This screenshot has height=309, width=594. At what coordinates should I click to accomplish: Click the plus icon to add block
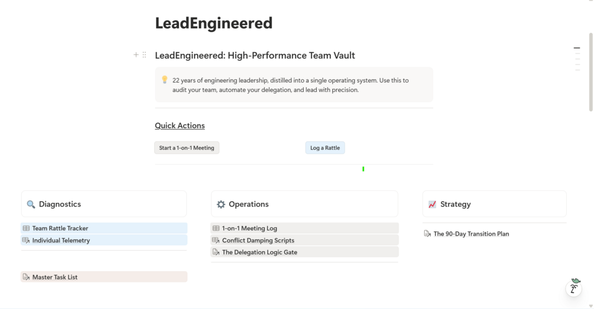click(x=136, y=55)
